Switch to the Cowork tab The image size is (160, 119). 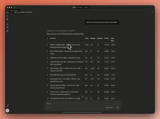(80, 7)
